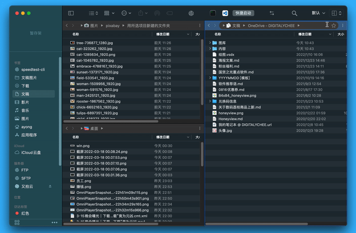Click the swap panes arrows icon
The width and height of the screenshot is (356, 233).
click(x=272, y=13)
